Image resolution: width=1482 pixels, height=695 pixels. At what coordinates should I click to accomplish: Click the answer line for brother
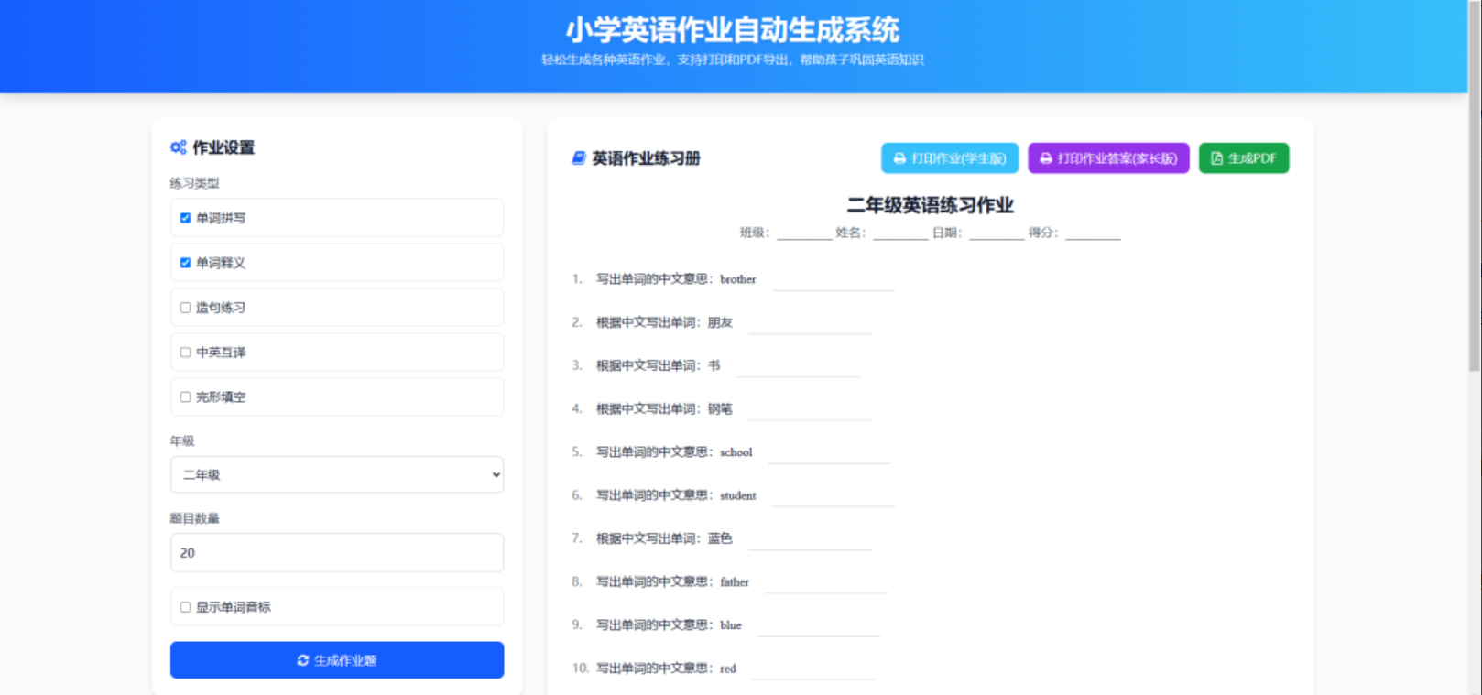click(x=834, y=281)
